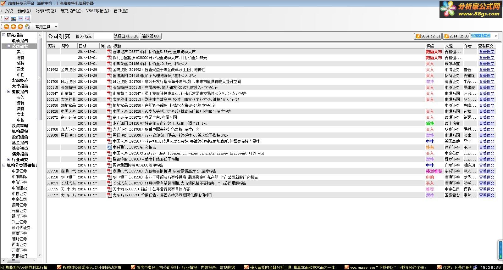This screenshot has height=270, width=503.
Task: Click PDF icon for 金隅股份(601992) report
Action: [x=109, y=70]
